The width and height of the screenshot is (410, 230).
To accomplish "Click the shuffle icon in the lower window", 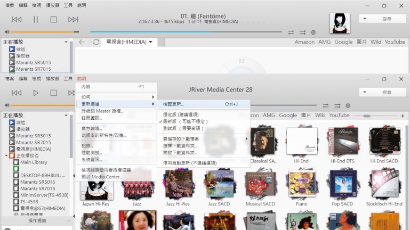I will coord(337,106).
